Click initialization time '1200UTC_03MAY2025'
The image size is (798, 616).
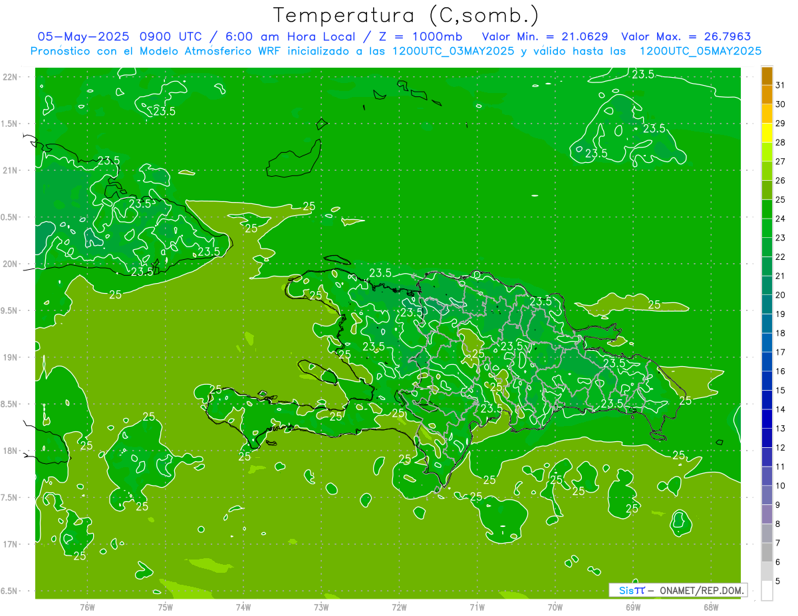(454, 51)
